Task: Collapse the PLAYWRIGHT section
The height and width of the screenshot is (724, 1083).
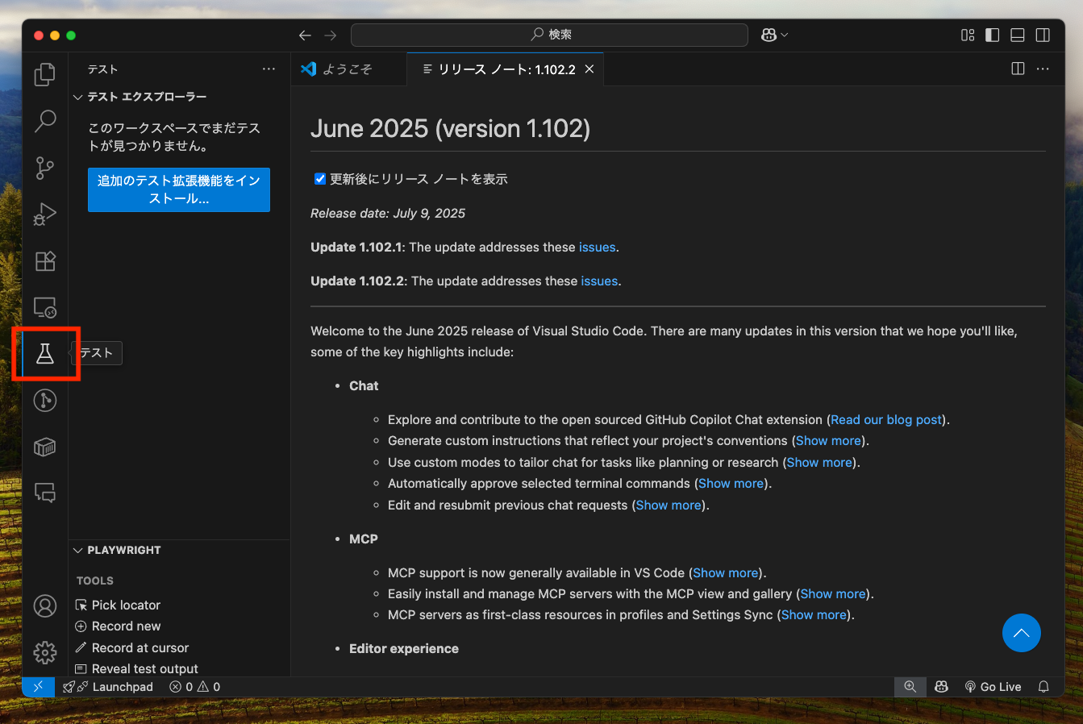Action: [x=78, y=550]
